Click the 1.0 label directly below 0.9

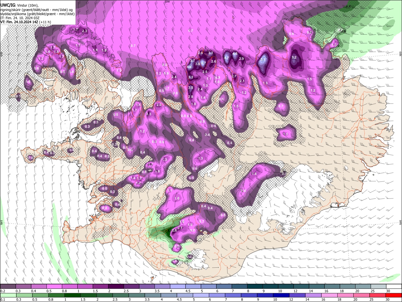pos(217,82)
